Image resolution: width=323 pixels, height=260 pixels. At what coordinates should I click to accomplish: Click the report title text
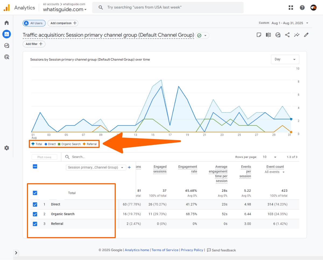coord(108,35)
